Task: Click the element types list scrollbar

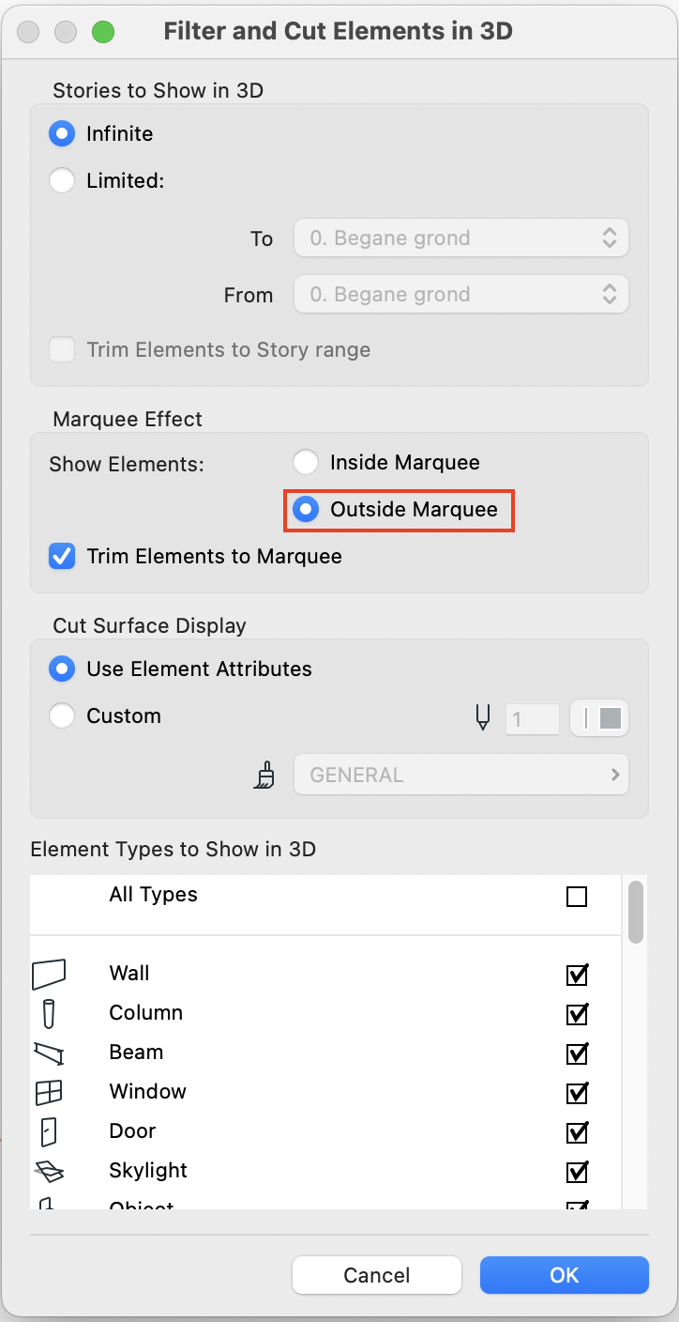Action: (x=636, y=911)
